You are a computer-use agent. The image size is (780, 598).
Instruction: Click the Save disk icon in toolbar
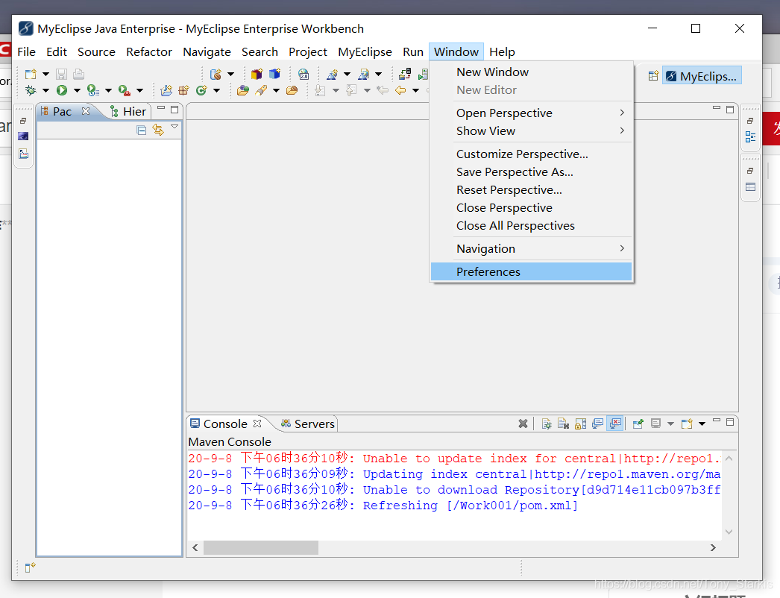[x=61, y=74]
